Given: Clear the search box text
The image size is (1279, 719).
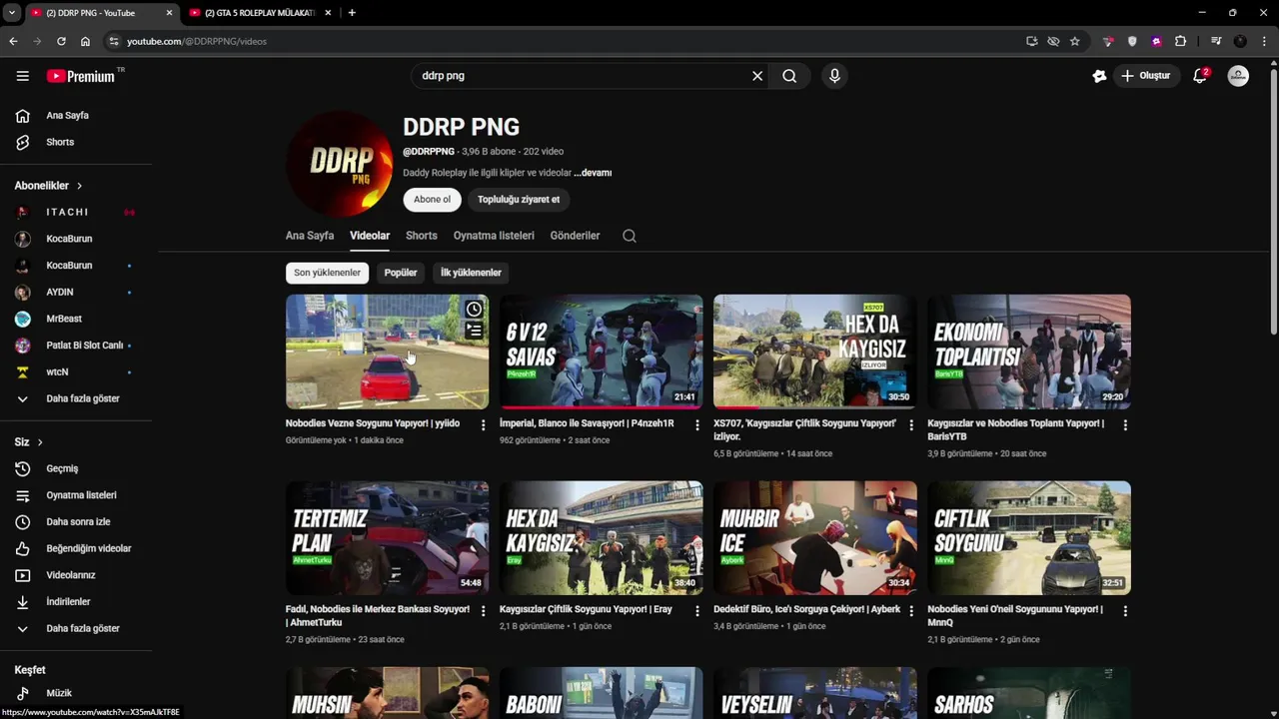Looking at the screenshot, I should (x=757, y=76).
